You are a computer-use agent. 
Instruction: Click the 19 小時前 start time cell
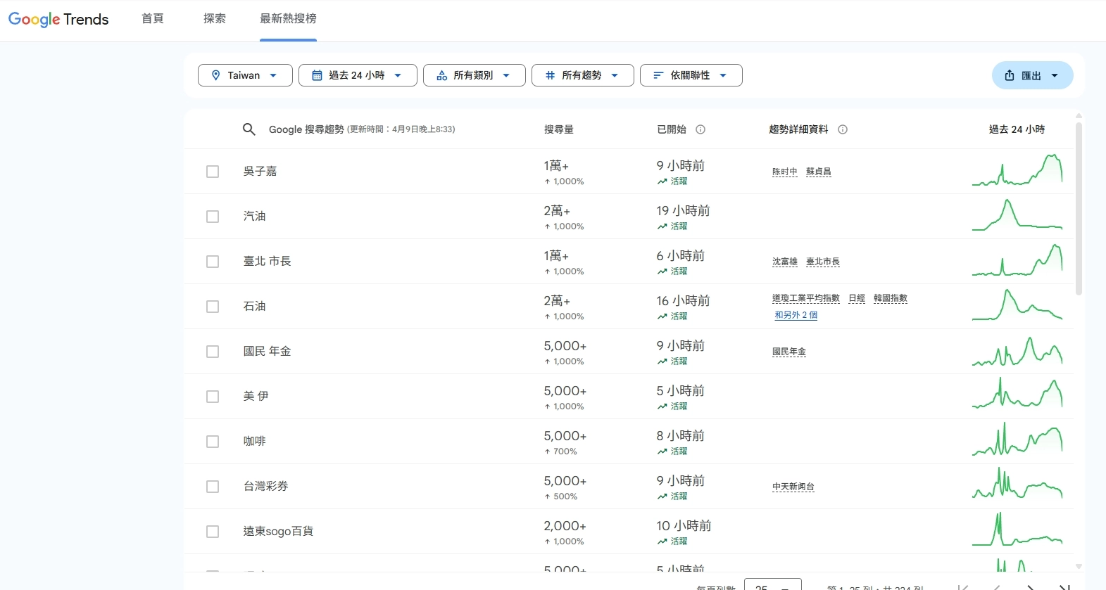[684, 211]
